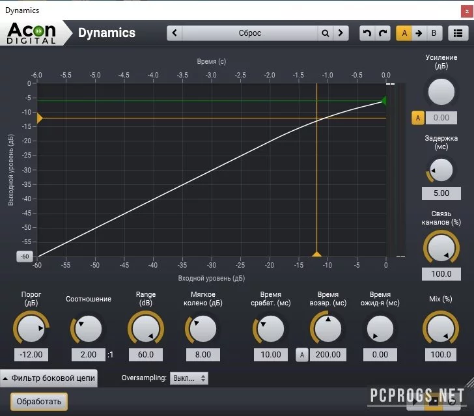The height and width of the screenshot is (416, 474).
Task: Close the Dynamics window
Action: click(467, 12)
